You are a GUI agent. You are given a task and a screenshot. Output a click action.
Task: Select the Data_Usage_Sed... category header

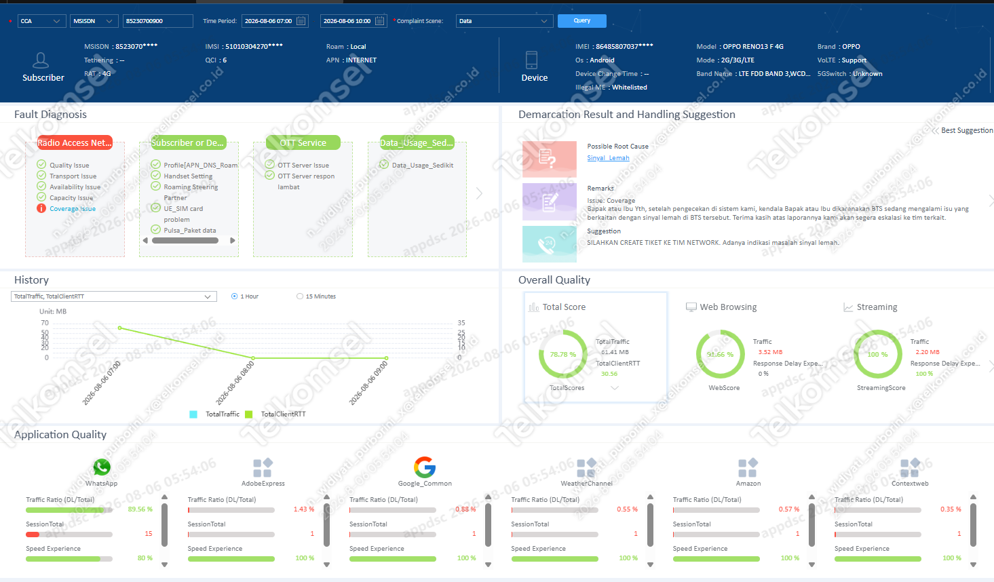tap(417, 142)
